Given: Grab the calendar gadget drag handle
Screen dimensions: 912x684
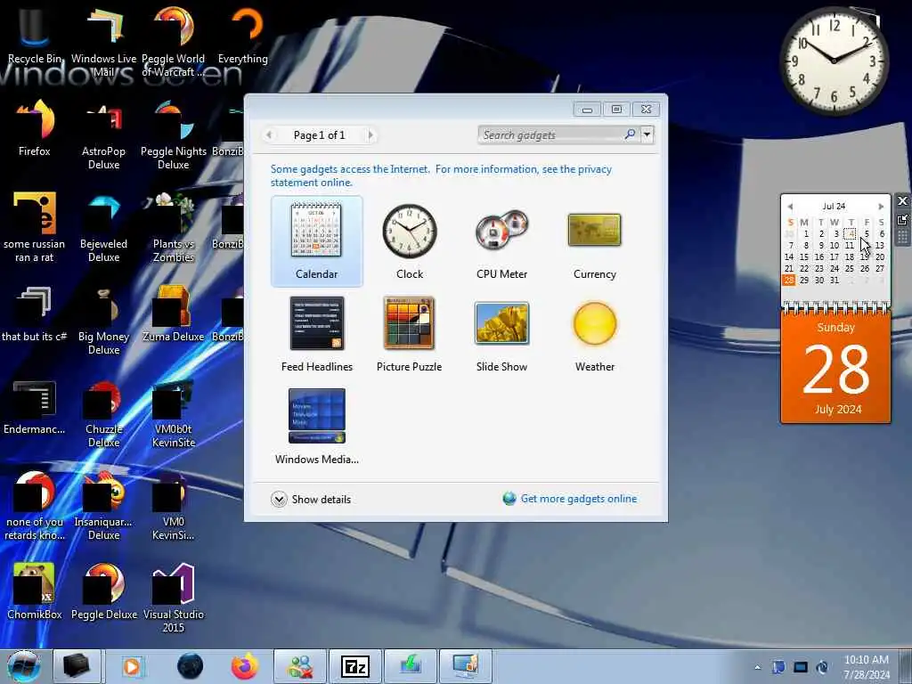Looking at the screenshot, I should [x=902, y=237].
